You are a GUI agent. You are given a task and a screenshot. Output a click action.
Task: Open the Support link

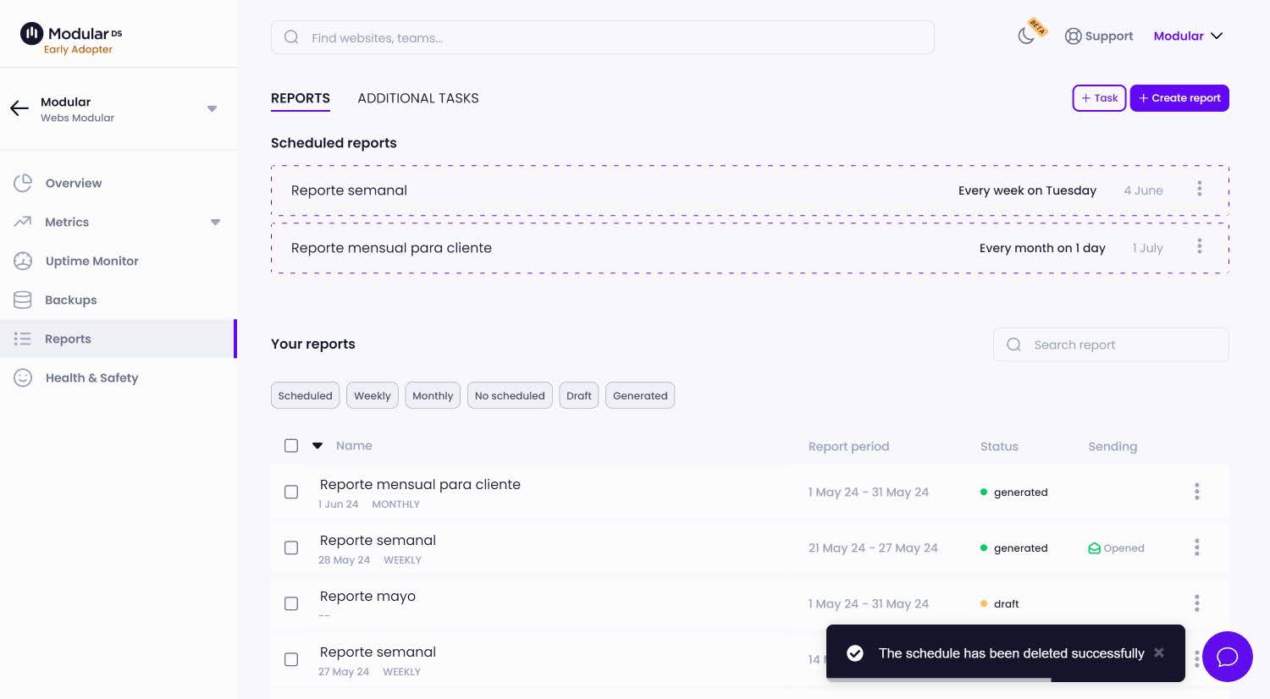1099,36
